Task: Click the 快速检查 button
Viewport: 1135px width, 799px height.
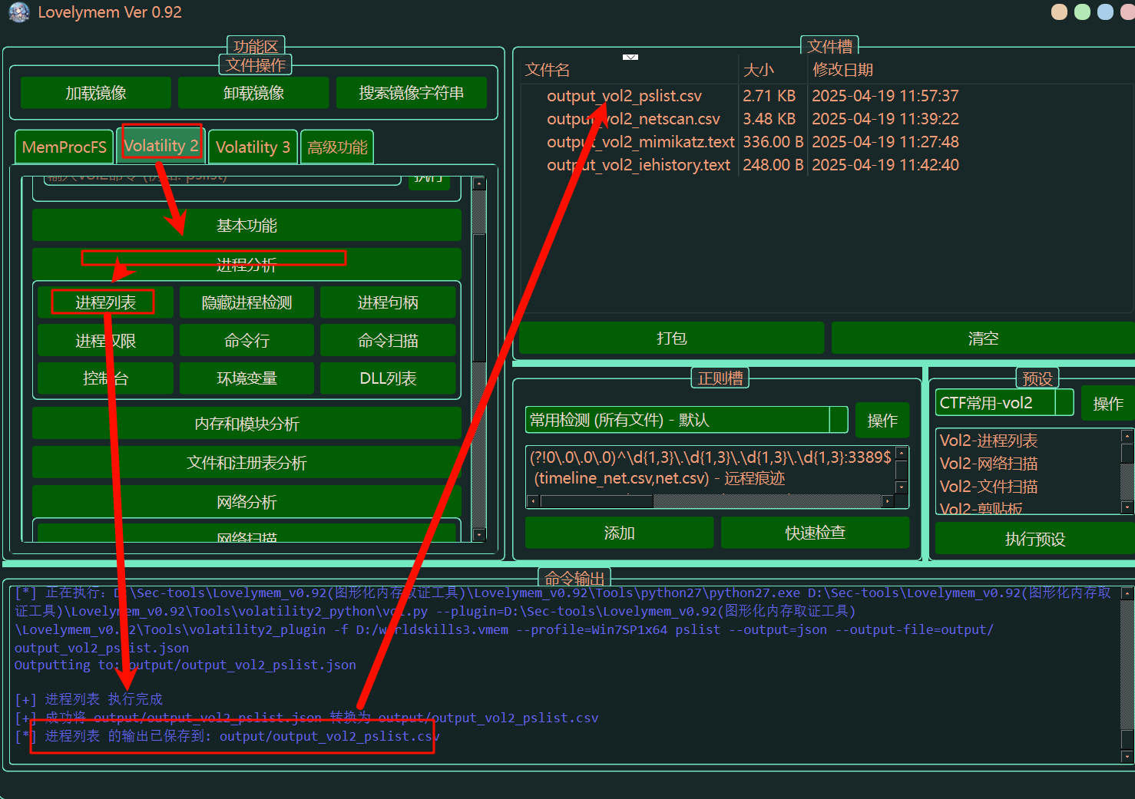Action: 815,533
